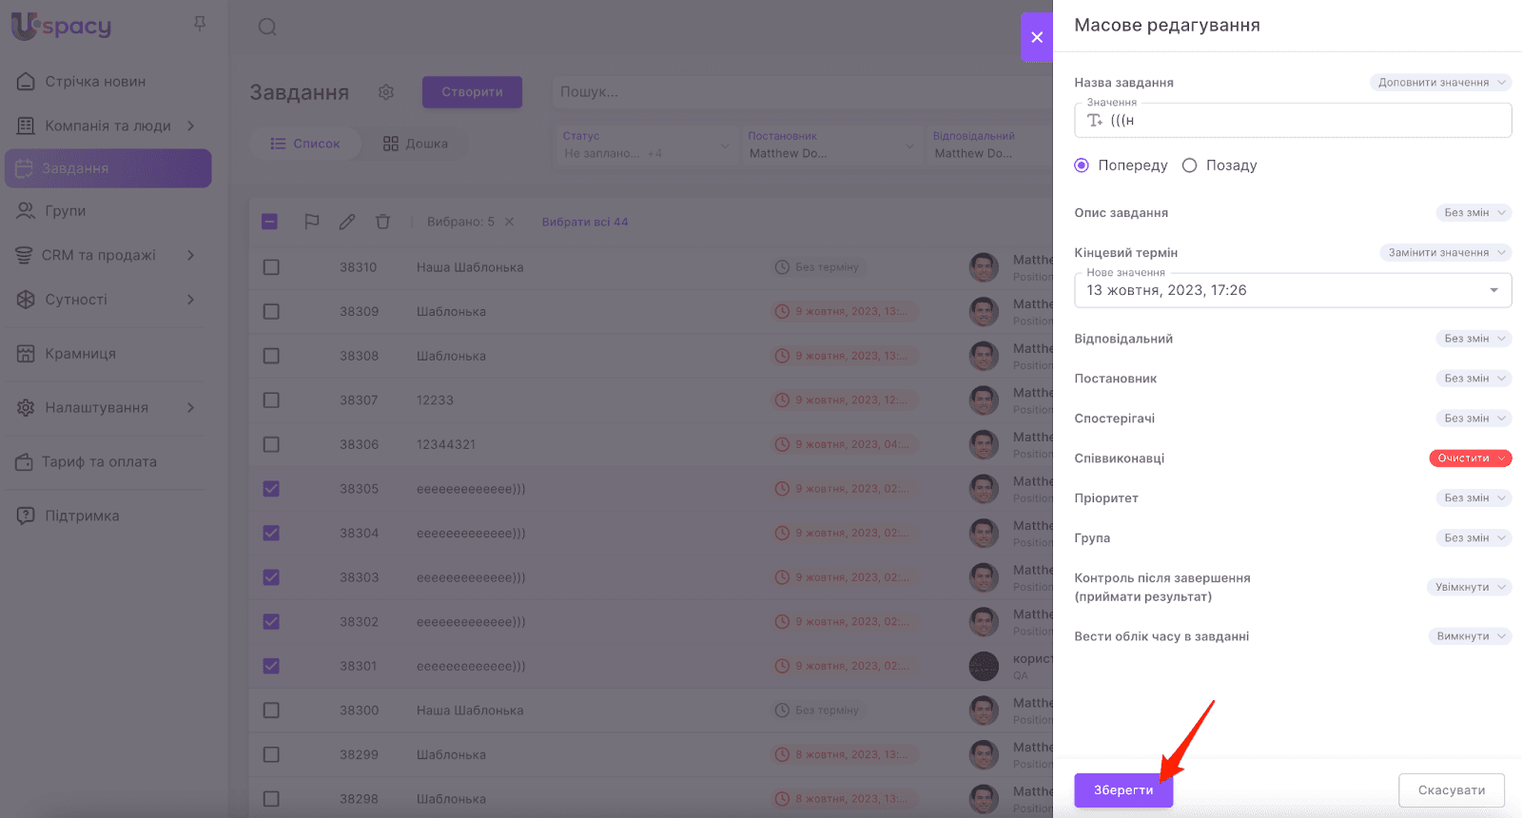The width and height of the screenshot is (1522, 818).
Task: Open Компанія та люди menu item
Action: click(x=107, y=126)
